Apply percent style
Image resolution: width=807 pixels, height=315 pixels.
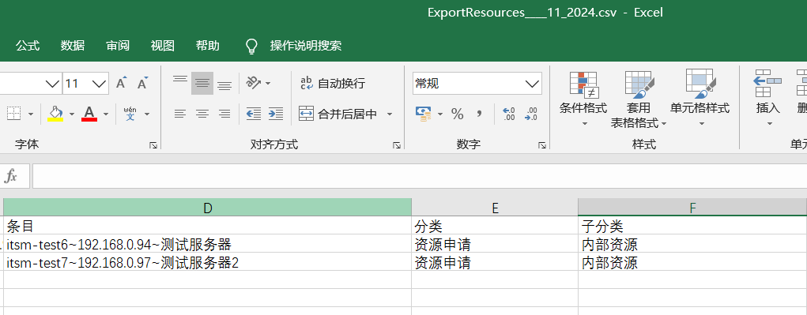[x=457, y=114]
